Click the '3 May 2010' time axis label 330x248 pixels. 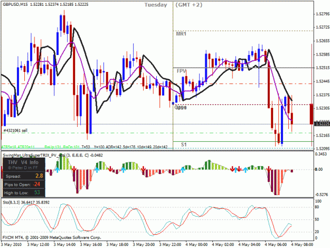(12, 245)
